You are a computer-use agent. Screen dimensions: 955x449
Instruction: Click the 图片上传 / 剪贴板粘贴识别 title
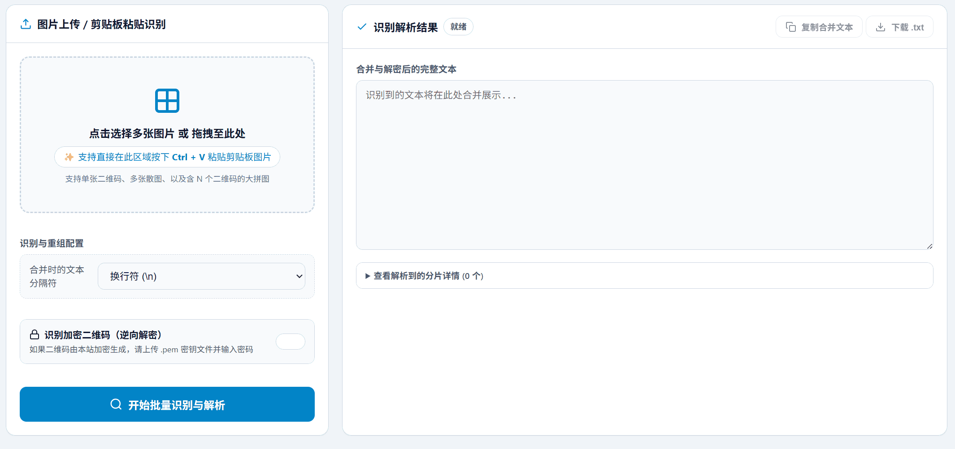click(x=101, y=24)
